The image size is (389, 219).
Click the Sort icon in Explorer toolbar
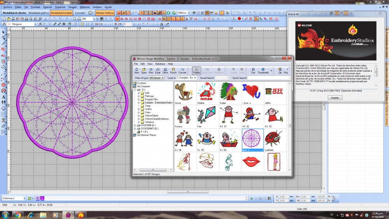[x=253, y=70]
